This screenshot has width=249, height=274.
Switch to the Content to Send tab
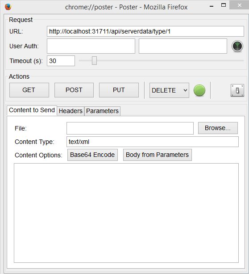coord(32,110)
